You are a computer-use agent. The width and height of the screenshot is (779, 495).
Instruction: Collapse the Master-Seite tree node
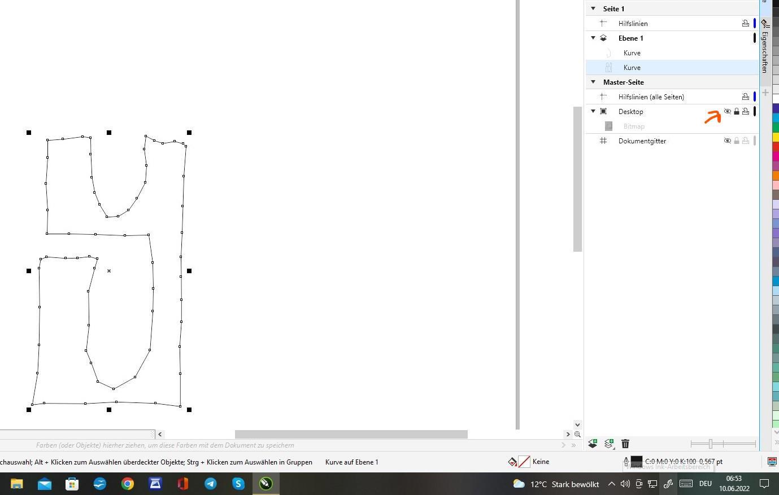[593, 82]
